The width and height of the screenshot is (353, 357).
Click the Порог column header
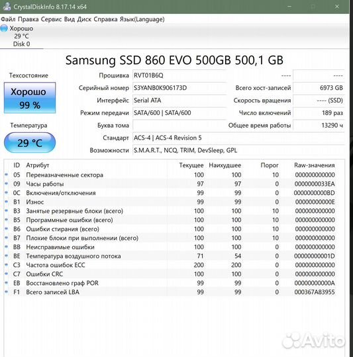[x=270, y=165]
